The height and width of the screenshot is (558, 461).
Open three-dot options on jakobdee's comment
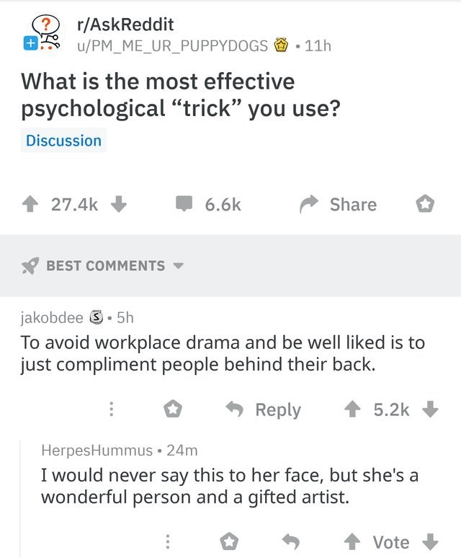[x=111, y=409]
